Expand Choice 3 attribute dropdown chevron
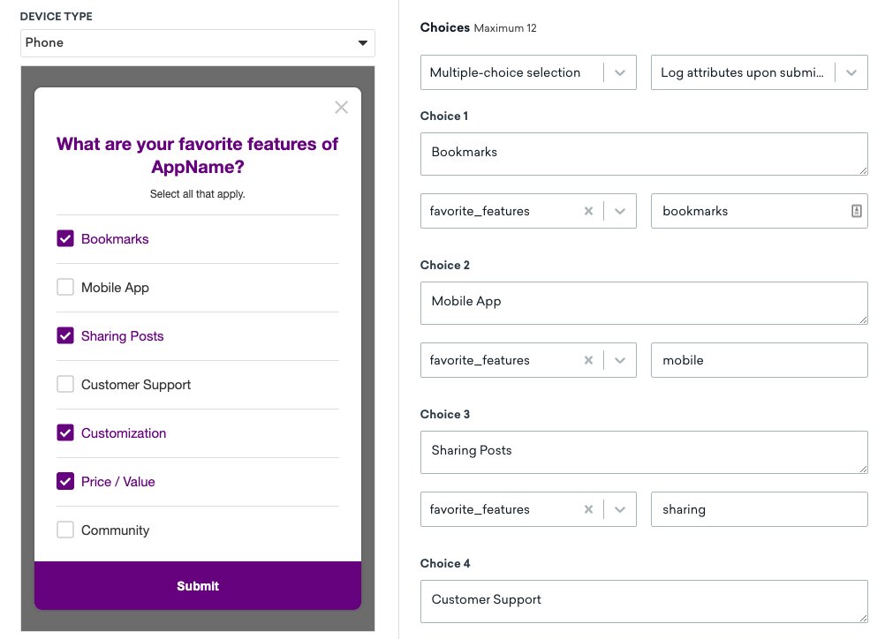Image resolution: width=885 pixels, height=639 pixels. pyautogui.click(x=620, y=510)
